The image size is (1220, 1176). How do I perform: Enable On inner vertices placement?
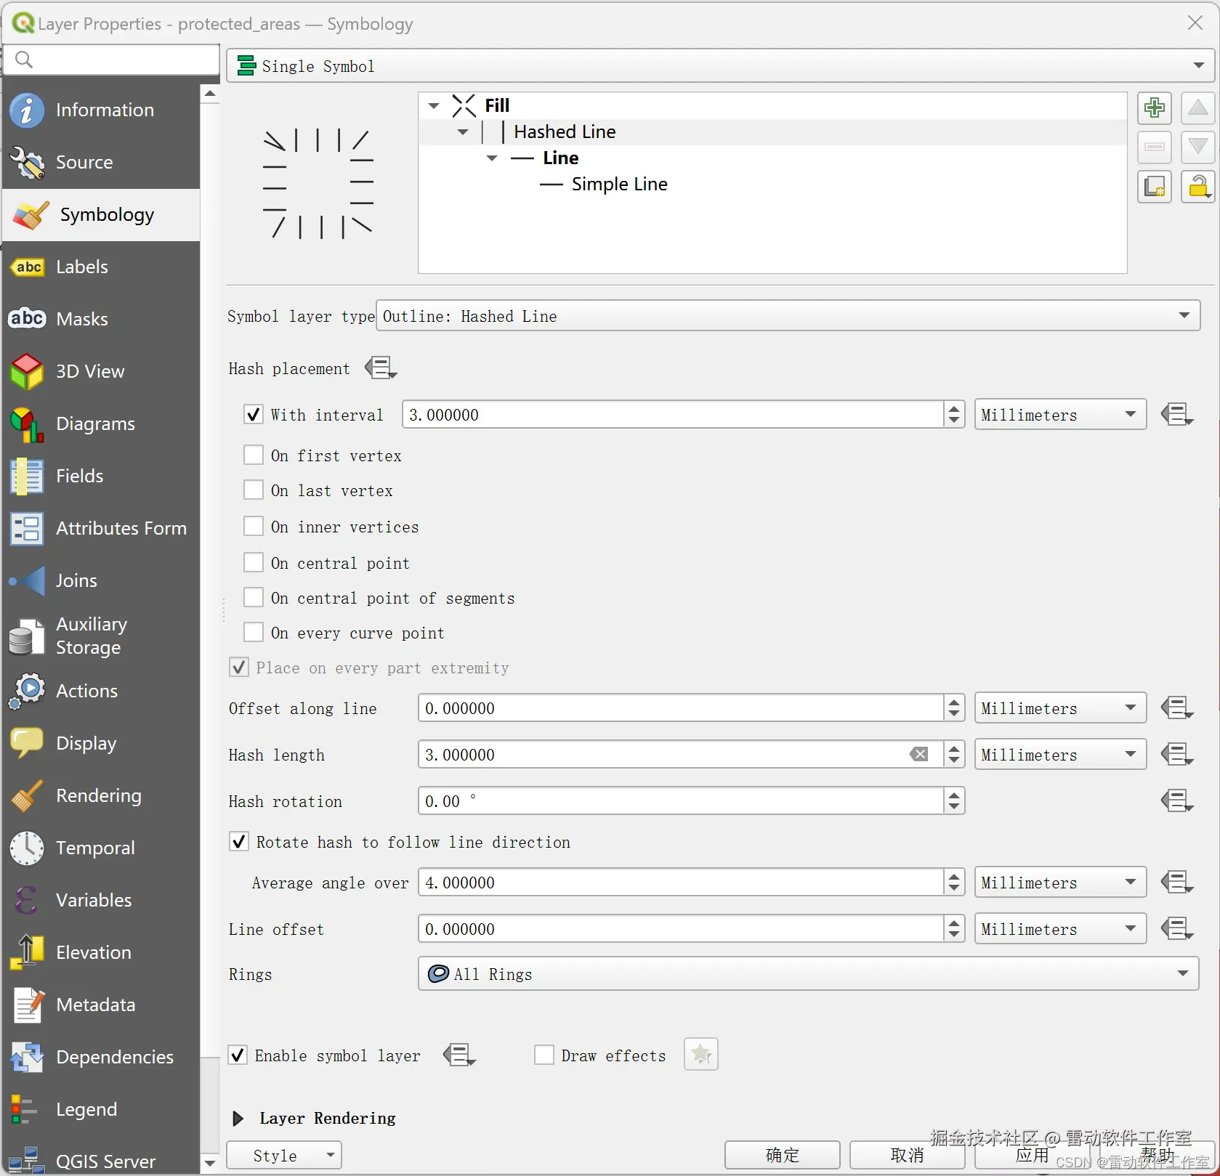coord(254,527)
